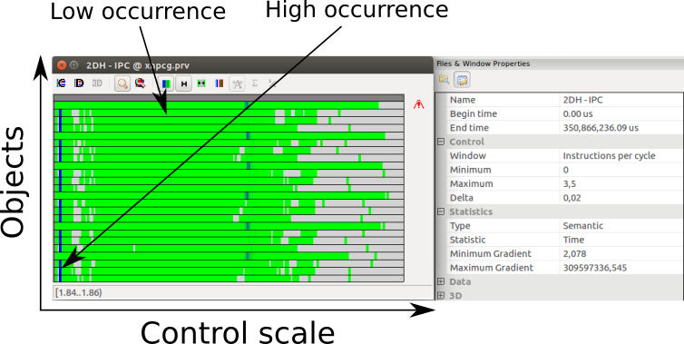Open Statistic dropdown showing Time

[620, 240]
